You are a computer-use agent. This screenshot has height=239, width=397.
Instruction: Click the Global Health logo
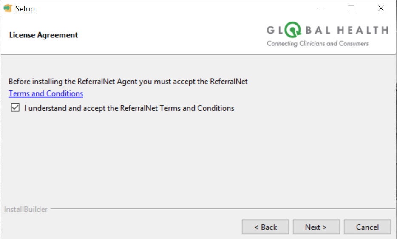(327, 35)
